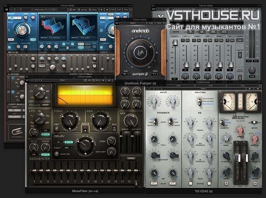The height and width of the screenshot is (198, 266).
Task: Click the Drive knob in MetaFilter
Action: point(125,92)
